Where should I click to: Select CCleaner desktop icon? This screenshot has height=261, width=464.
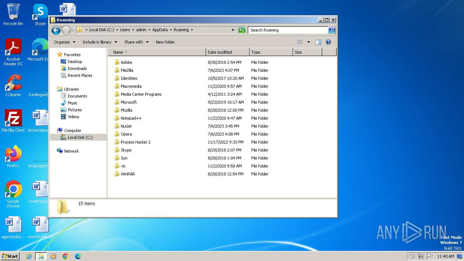[13, 86]
